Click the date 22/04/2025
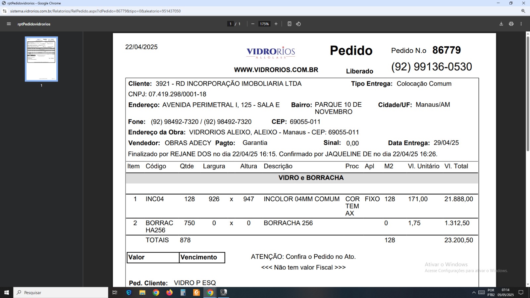Image resolution: width=530 pixels, height=298 pixels. coord(141,47)
